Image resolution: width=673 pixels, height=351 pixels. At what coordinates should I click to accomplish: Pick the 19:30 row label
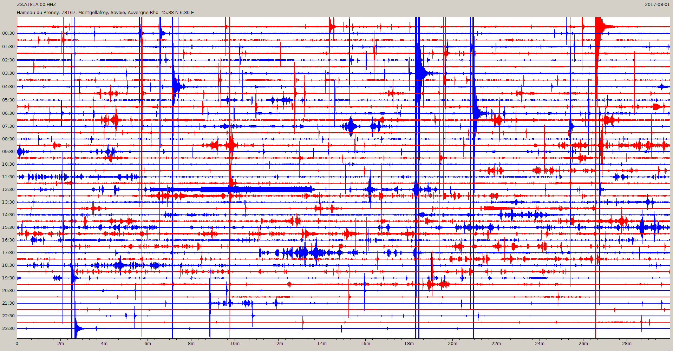click(x=8, y=278)
